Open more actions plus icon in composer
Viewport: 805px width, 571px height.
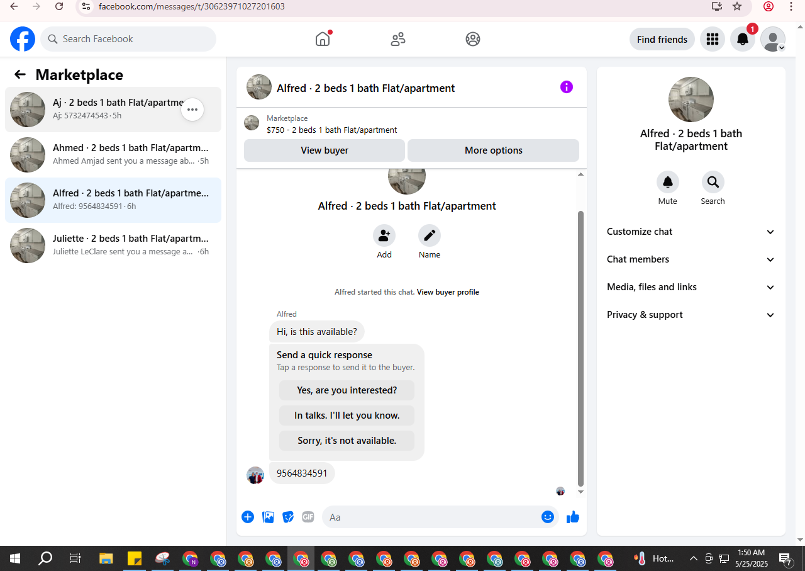point(248,517)
